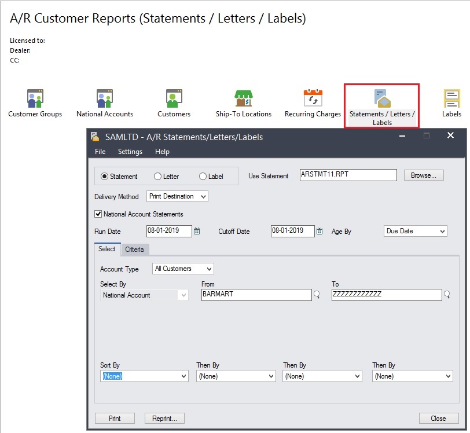The height and width of the screenshot is (433, 470).
Task: Minimize the A/R Statements window
Action: pyautogui.click(x=402, y=136)
